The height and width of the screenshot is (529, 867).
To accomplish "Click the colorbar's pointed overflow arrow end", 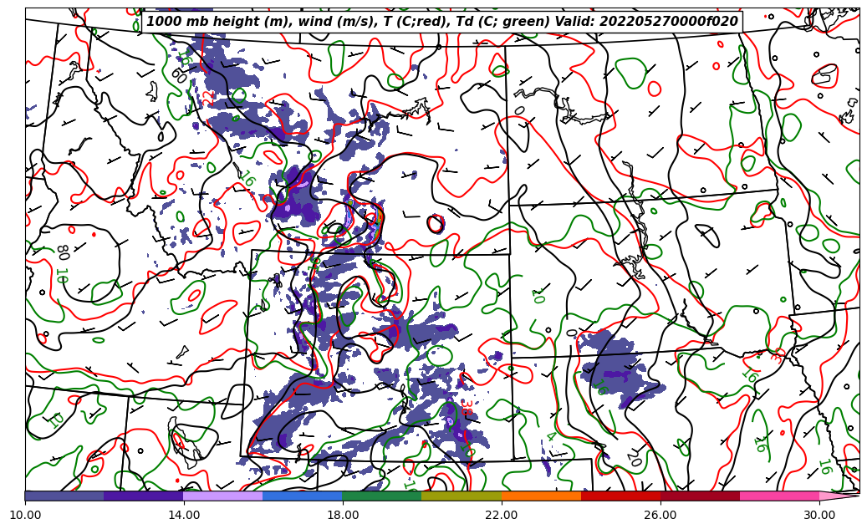I will coord(839,496).
